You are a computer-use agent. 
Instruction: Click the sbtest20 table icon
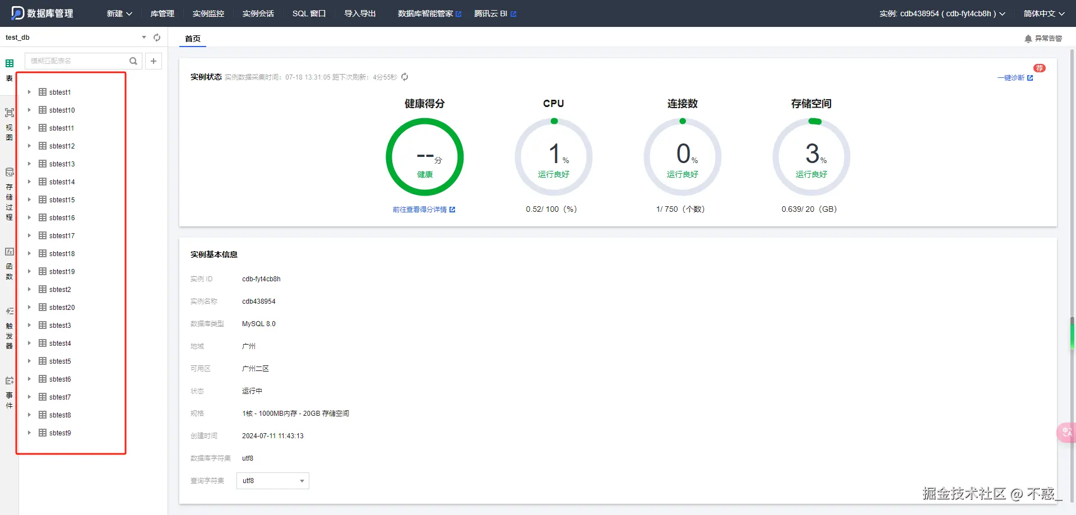(43, 307)
